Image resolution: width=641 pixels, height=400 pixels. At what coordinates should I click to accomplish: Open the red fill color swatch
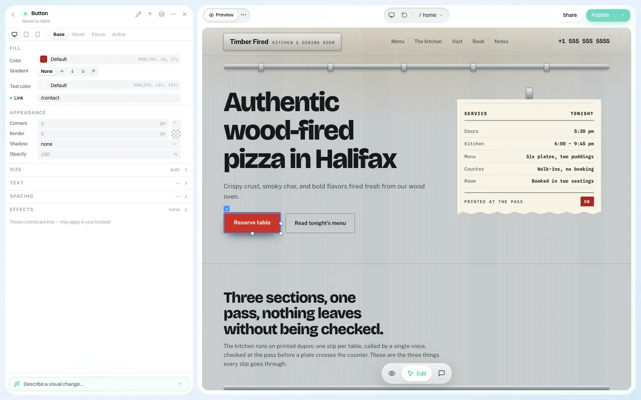[x=44, y=59]
